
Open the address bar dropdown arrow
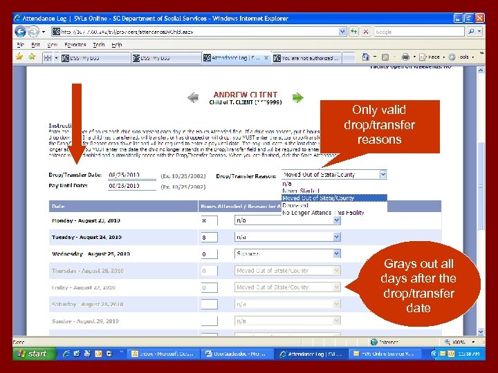342,31
